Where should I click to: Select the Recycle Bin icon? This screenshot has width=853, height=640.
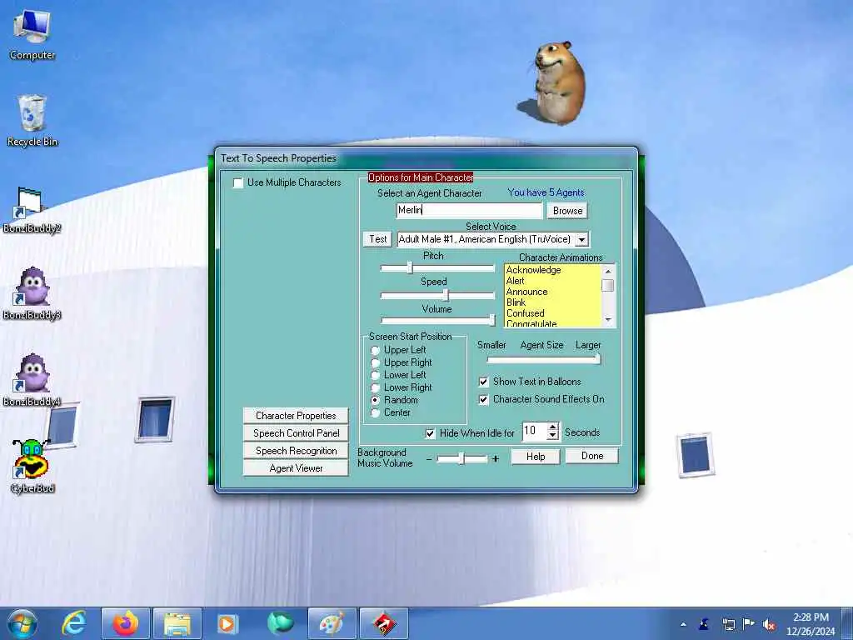[32, 121]
